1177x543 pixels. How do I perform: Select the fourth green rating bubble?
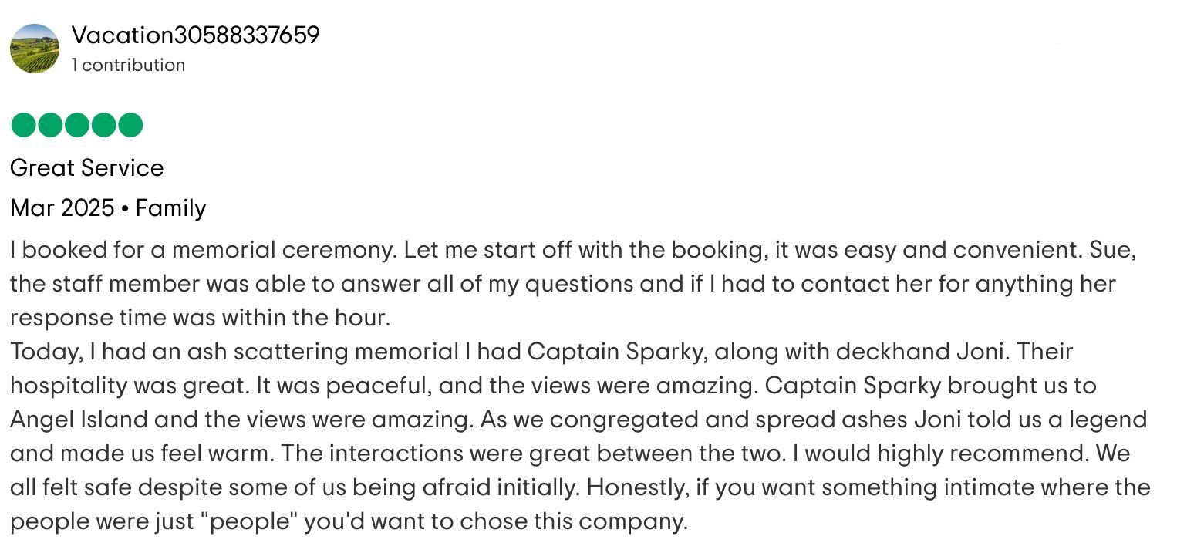point(103,125)
